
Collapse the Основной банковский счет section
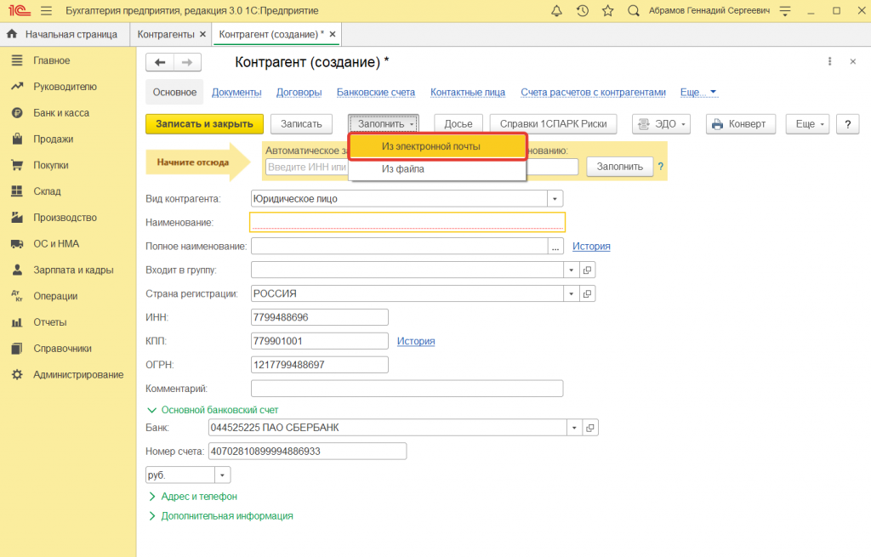(219, 410)
